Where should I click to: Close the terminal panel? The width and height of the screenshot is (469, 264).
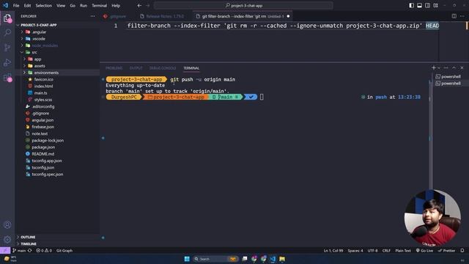[462, 68]
